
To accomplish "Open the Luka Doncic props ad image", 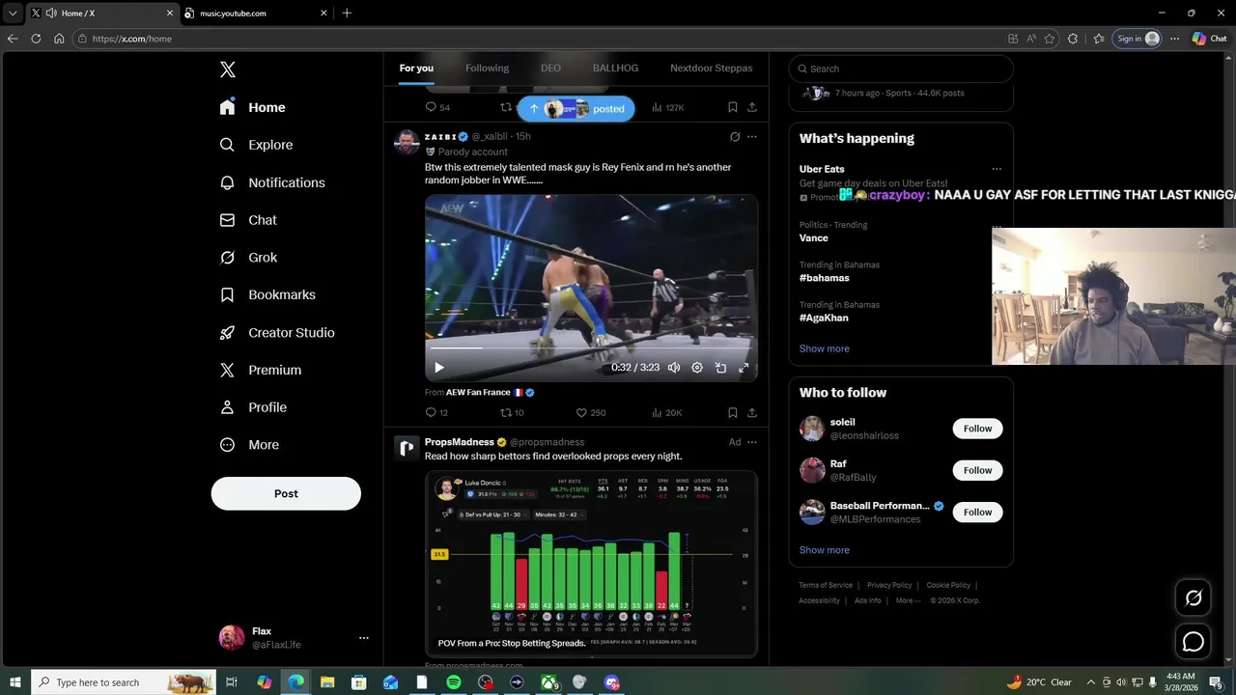I will pyautogui.click(x=591, y=564).
